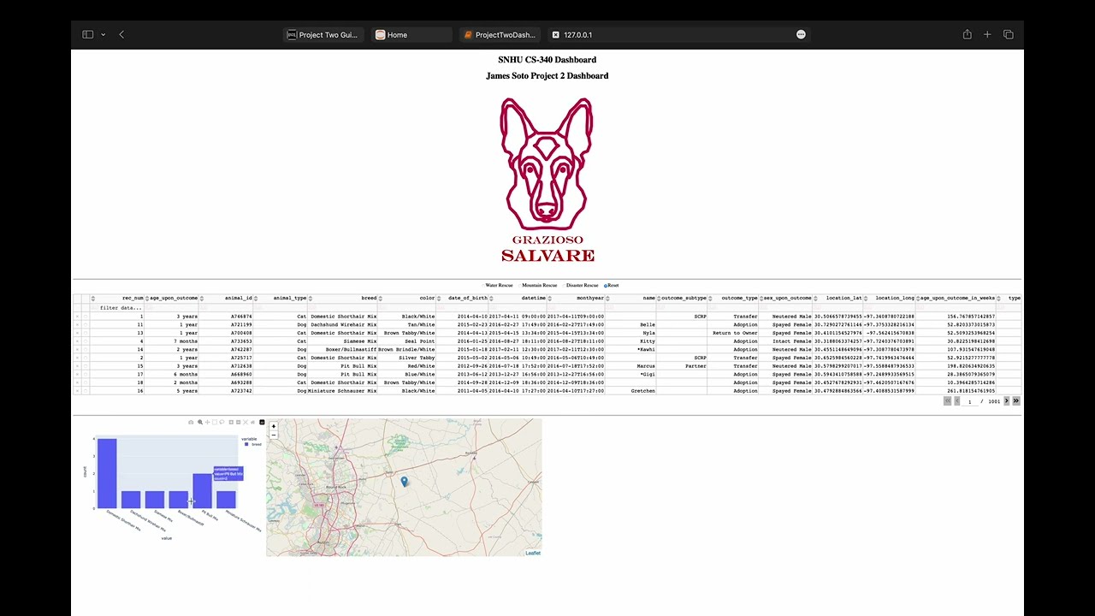Click the breed column filter field
The width and height of the screenshot is (1095, 616).
click(342, 307)
